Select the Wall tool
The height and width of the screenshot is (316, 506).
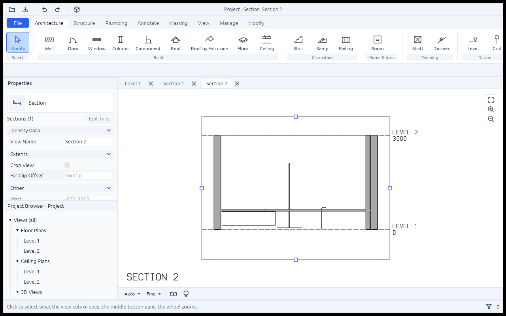click(49, 43)
